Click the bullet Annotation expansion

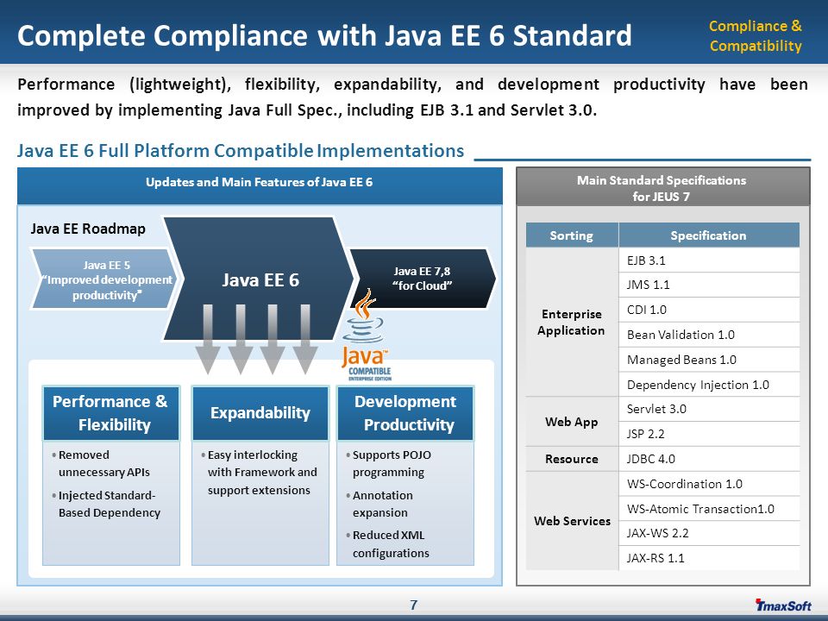coord(379,504)
